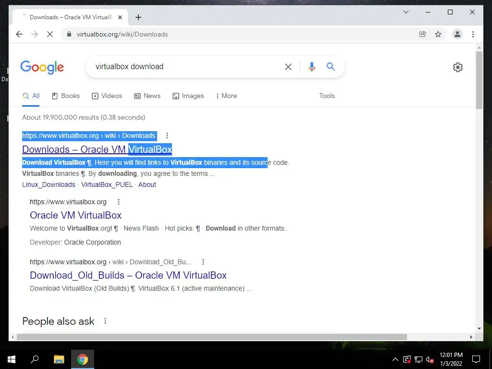Viewport: 492px width, 369px height.
Task: Show hidden system tray icons
Action: click(x=395, y=359)
